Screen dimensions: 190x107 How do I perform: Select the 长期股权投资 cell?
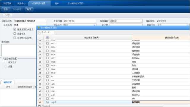161,76
